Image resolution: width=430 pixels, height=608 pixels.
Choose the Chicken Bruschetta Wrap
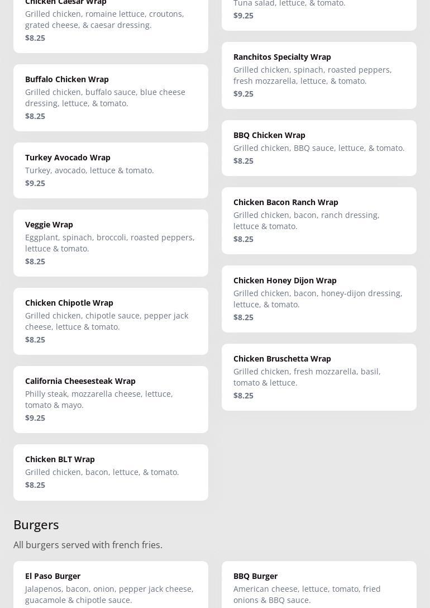[x=319, y=377]
